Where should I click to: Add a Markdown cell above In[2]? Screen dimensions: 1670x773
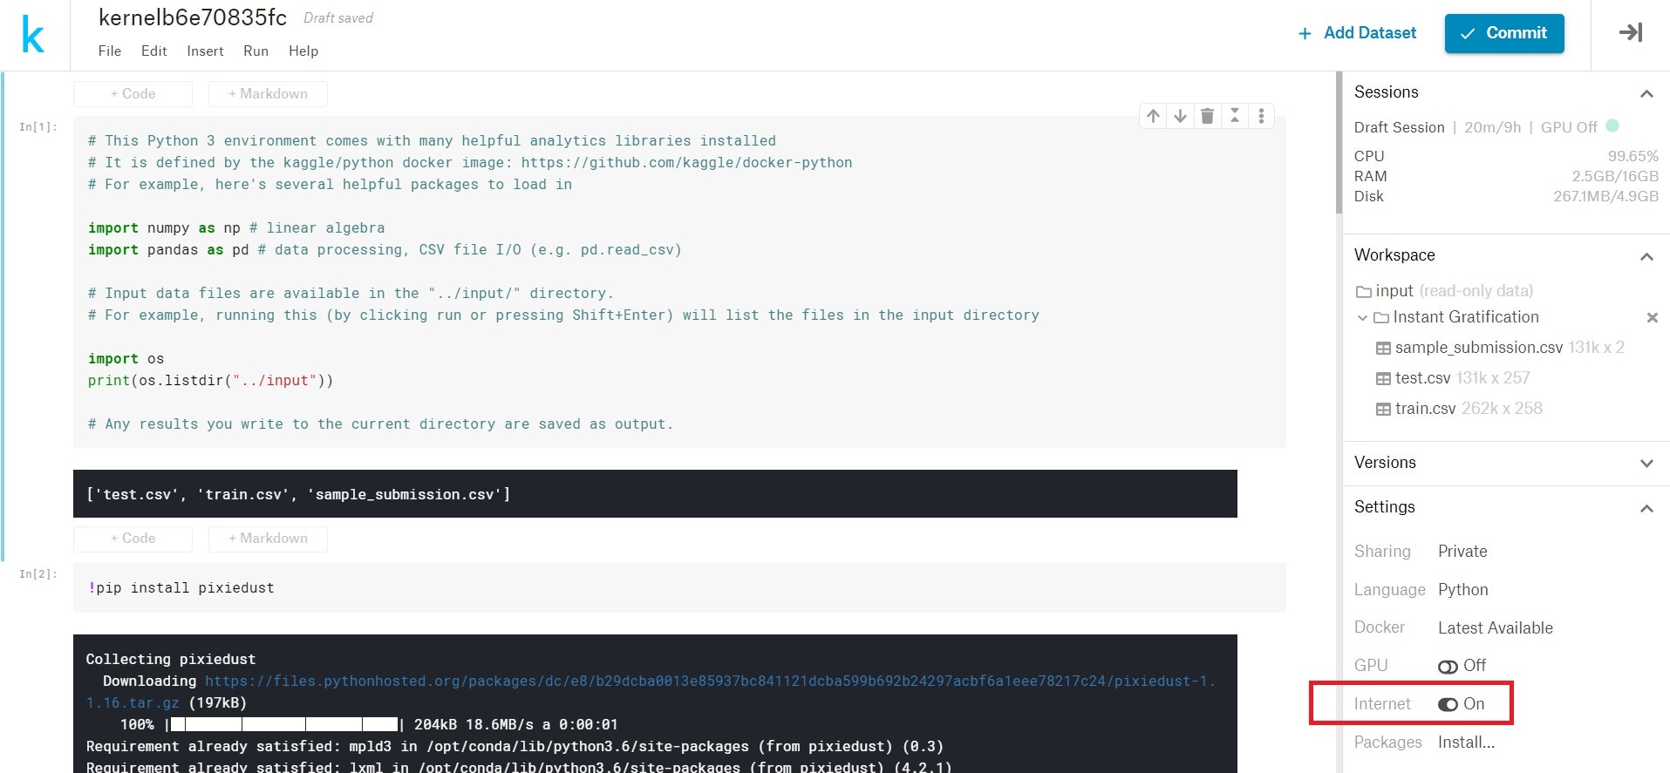click(x=268, y=539)
